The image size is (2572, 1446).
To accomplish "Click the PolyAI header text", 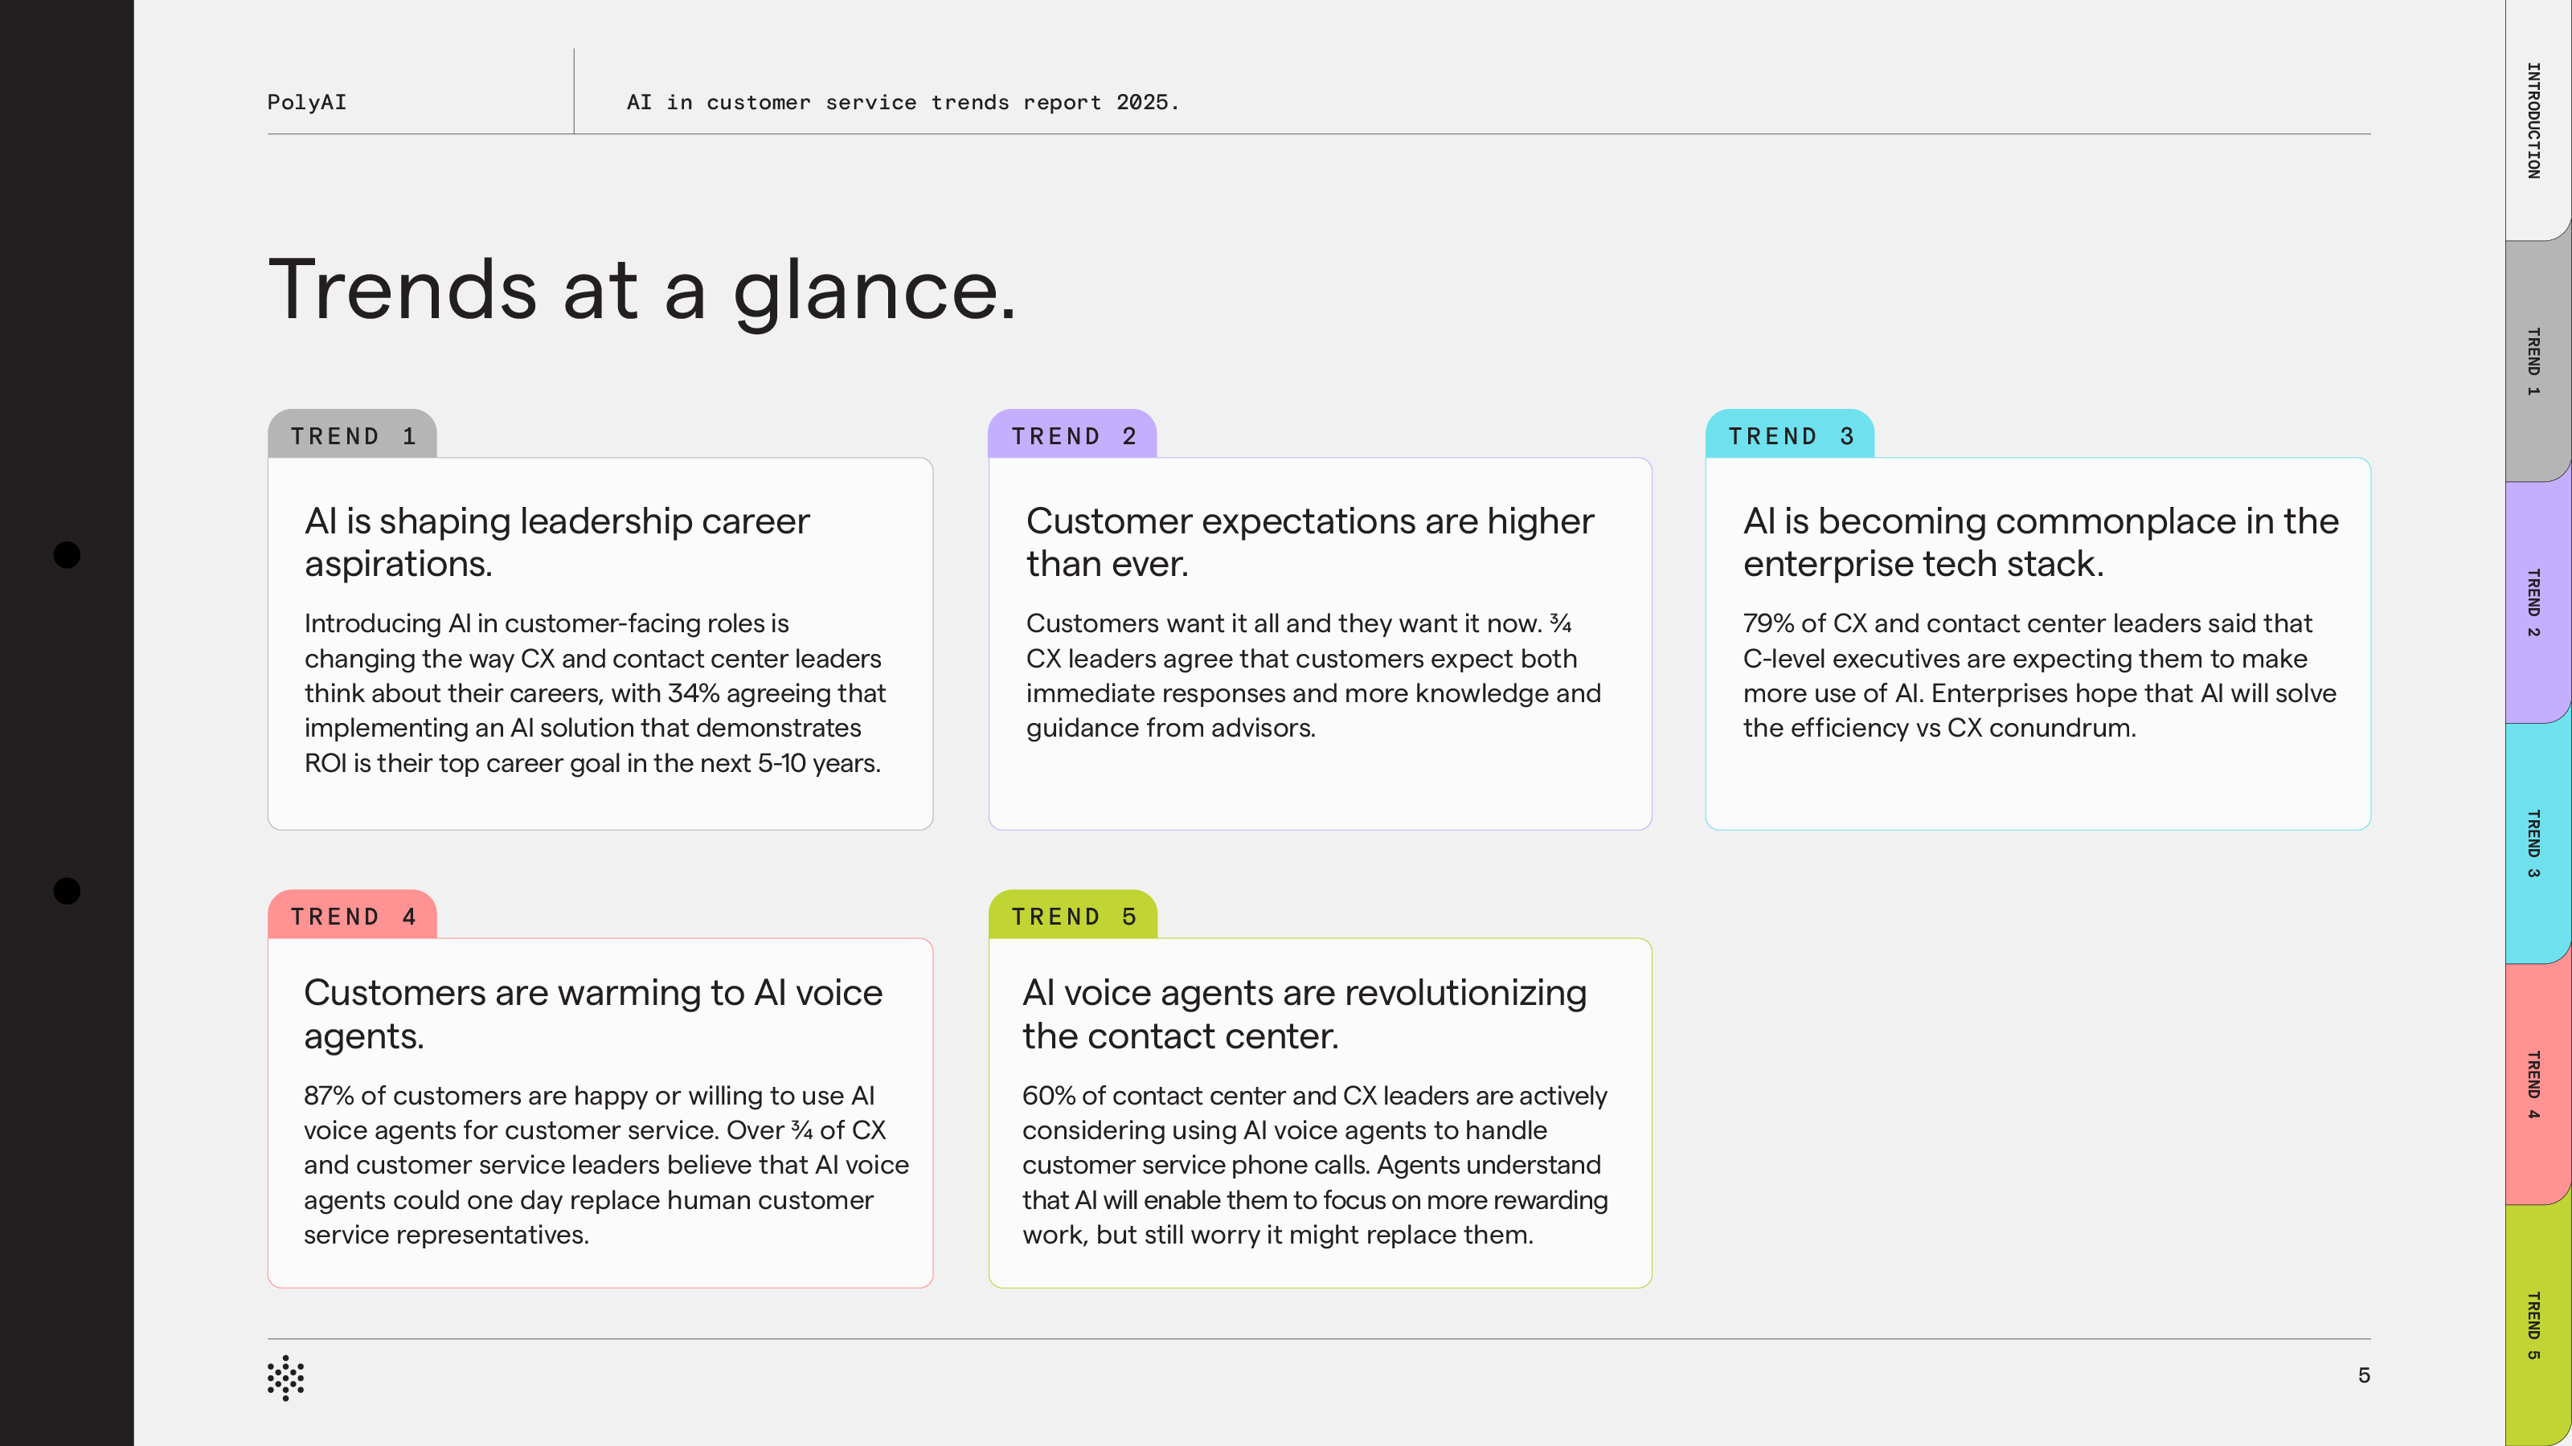I will click(306, 102).
